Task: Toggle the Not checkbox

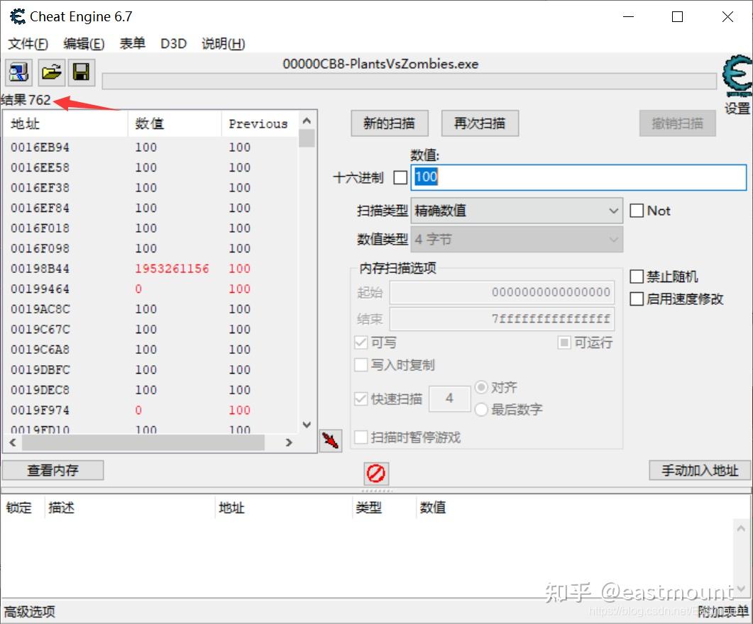Action: coord(637,210)
